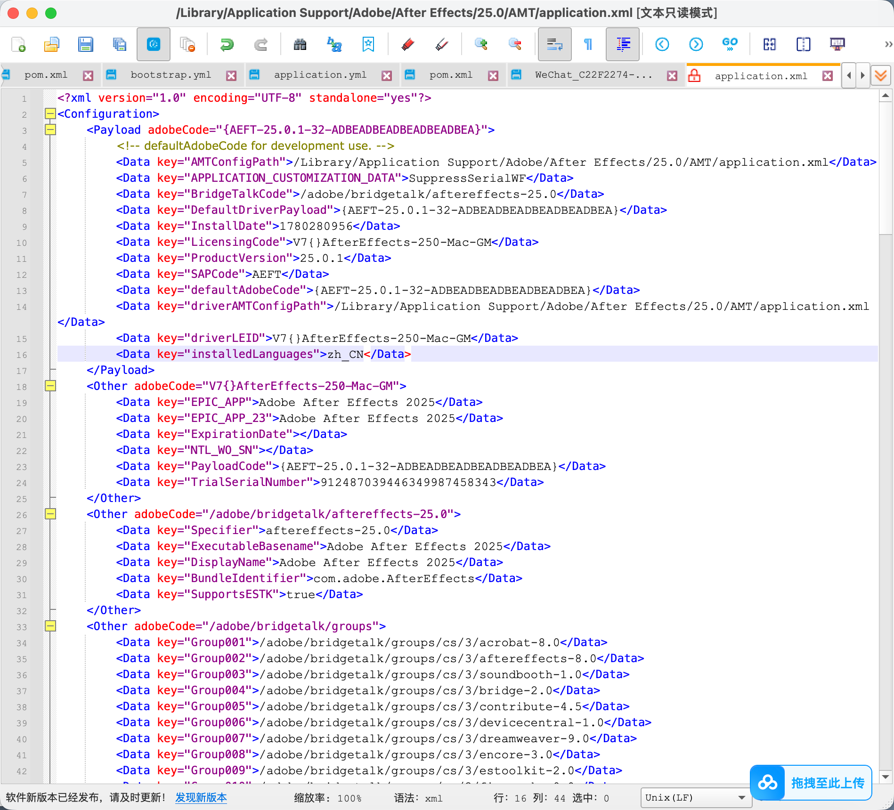Image resolution: width=894 pixels, height=810 pixels.
Task: Collapse the Other block fold on line 18
Action: pos(50,386)
